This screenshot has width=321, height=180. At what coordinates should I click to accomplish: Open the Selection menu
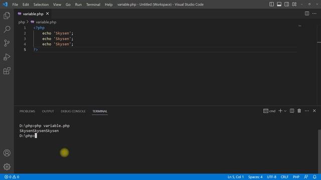point(41,4)
